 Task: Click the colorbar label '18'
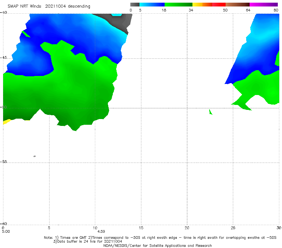click(164, 10)
